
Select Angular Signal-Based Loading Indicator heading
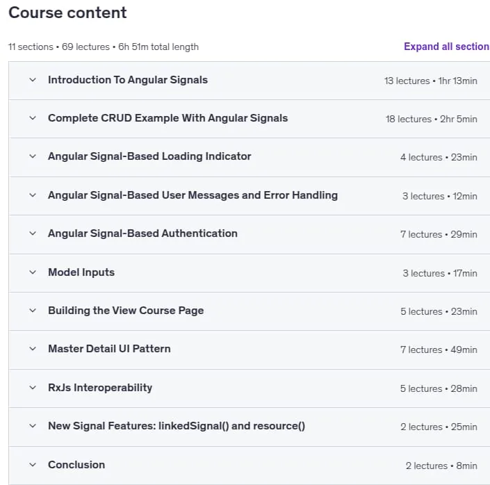click(149, 156)
